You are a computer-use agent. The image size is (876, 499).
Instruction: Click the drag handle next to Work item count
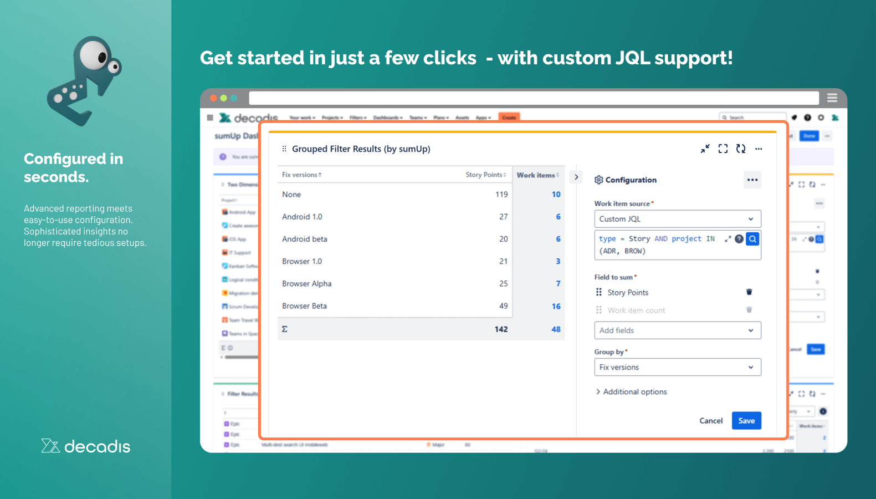598,310
